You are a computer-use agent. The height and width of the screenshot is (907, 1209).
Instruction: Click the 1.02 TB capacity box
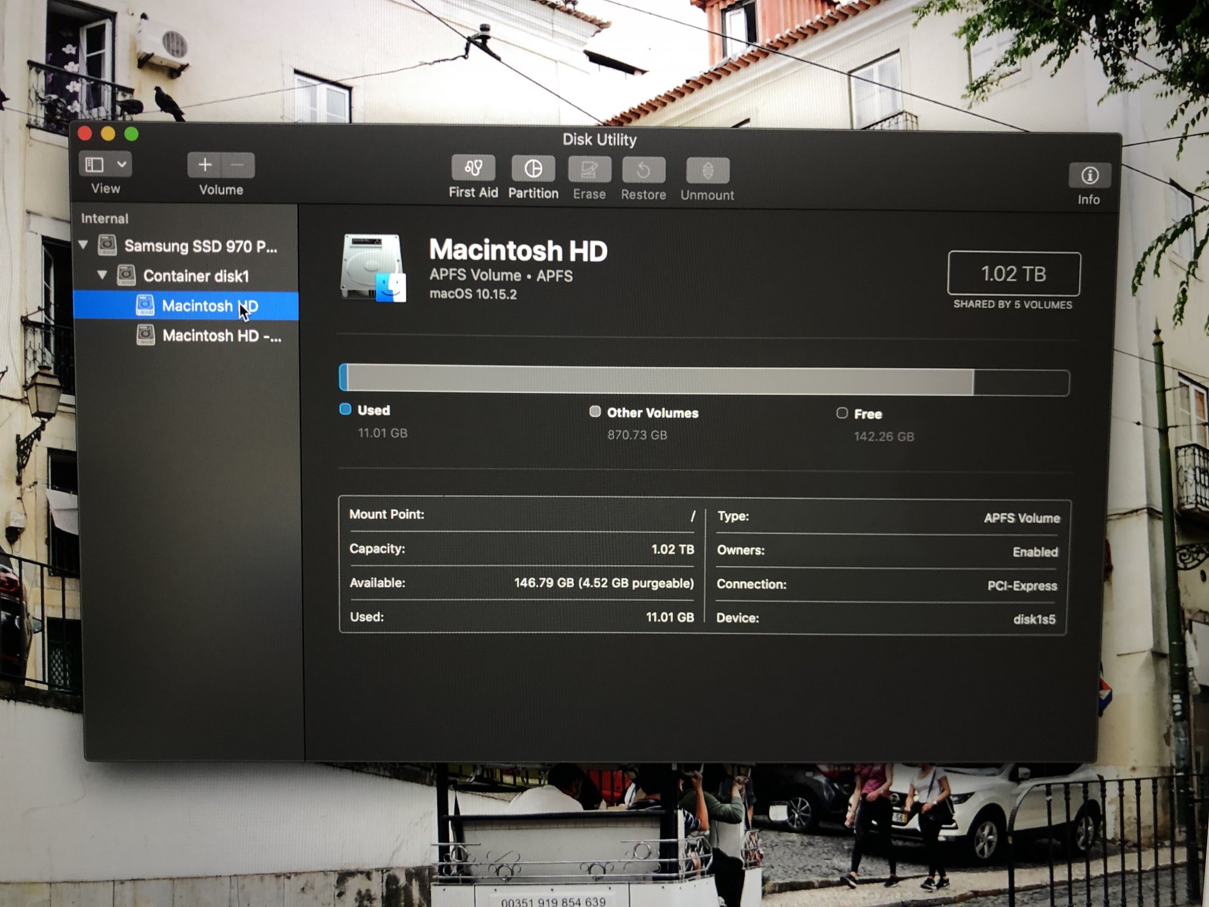(1013, 274)
